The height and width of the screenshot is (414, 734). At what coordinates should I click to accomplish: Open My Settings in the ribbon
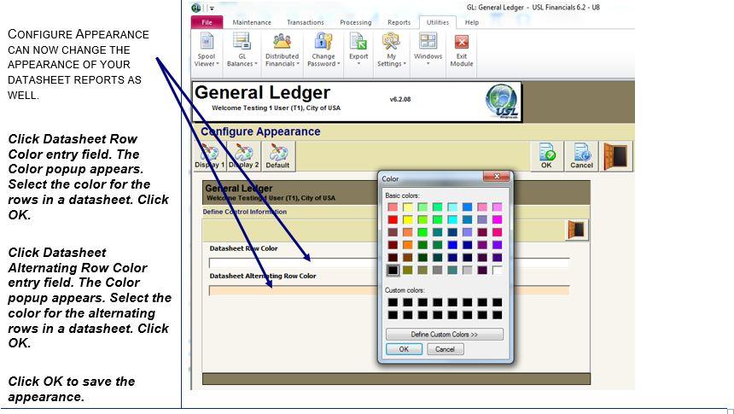tap(392, 50)
